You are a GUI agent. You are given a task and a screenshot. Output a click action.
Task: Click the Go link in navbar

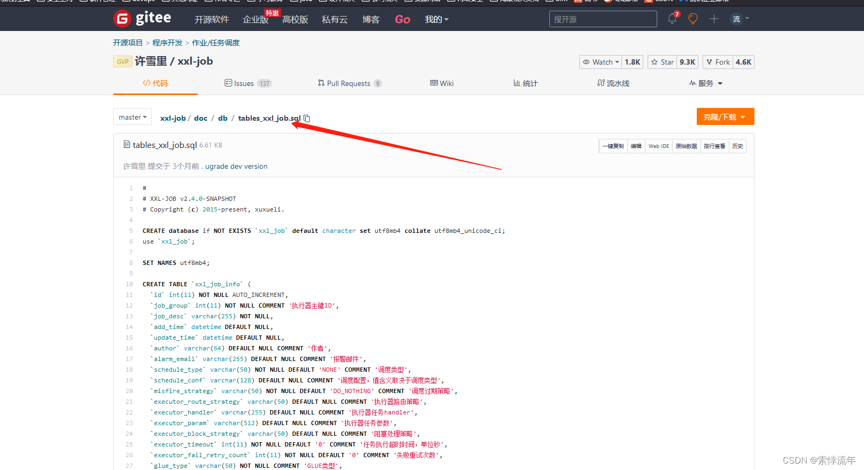click(x=402, y=19)
